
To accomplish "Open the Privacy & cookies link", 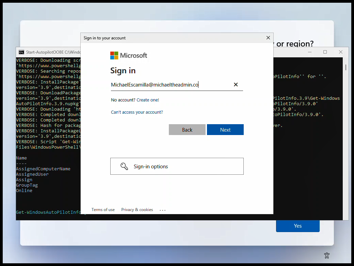I will pos(137,210).
